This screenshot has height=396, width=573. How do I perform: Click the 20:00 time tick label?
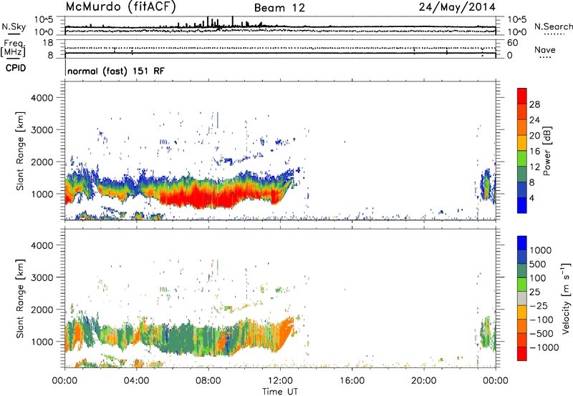point(423,381)
